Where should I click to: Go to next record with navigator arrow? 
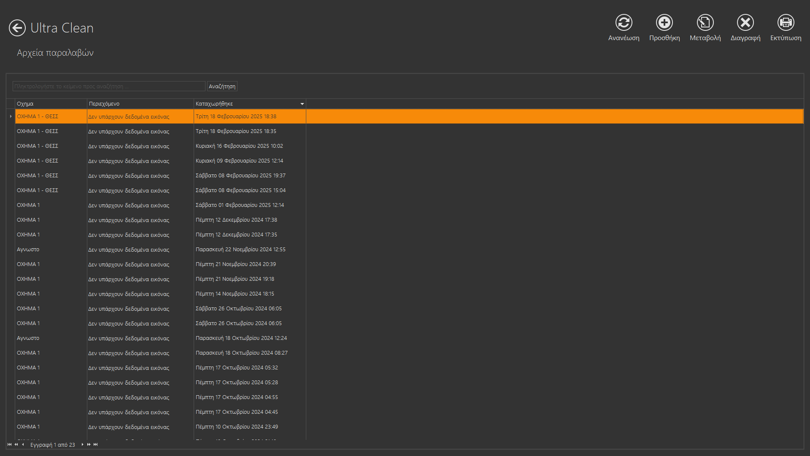click(x=82, y=445)
